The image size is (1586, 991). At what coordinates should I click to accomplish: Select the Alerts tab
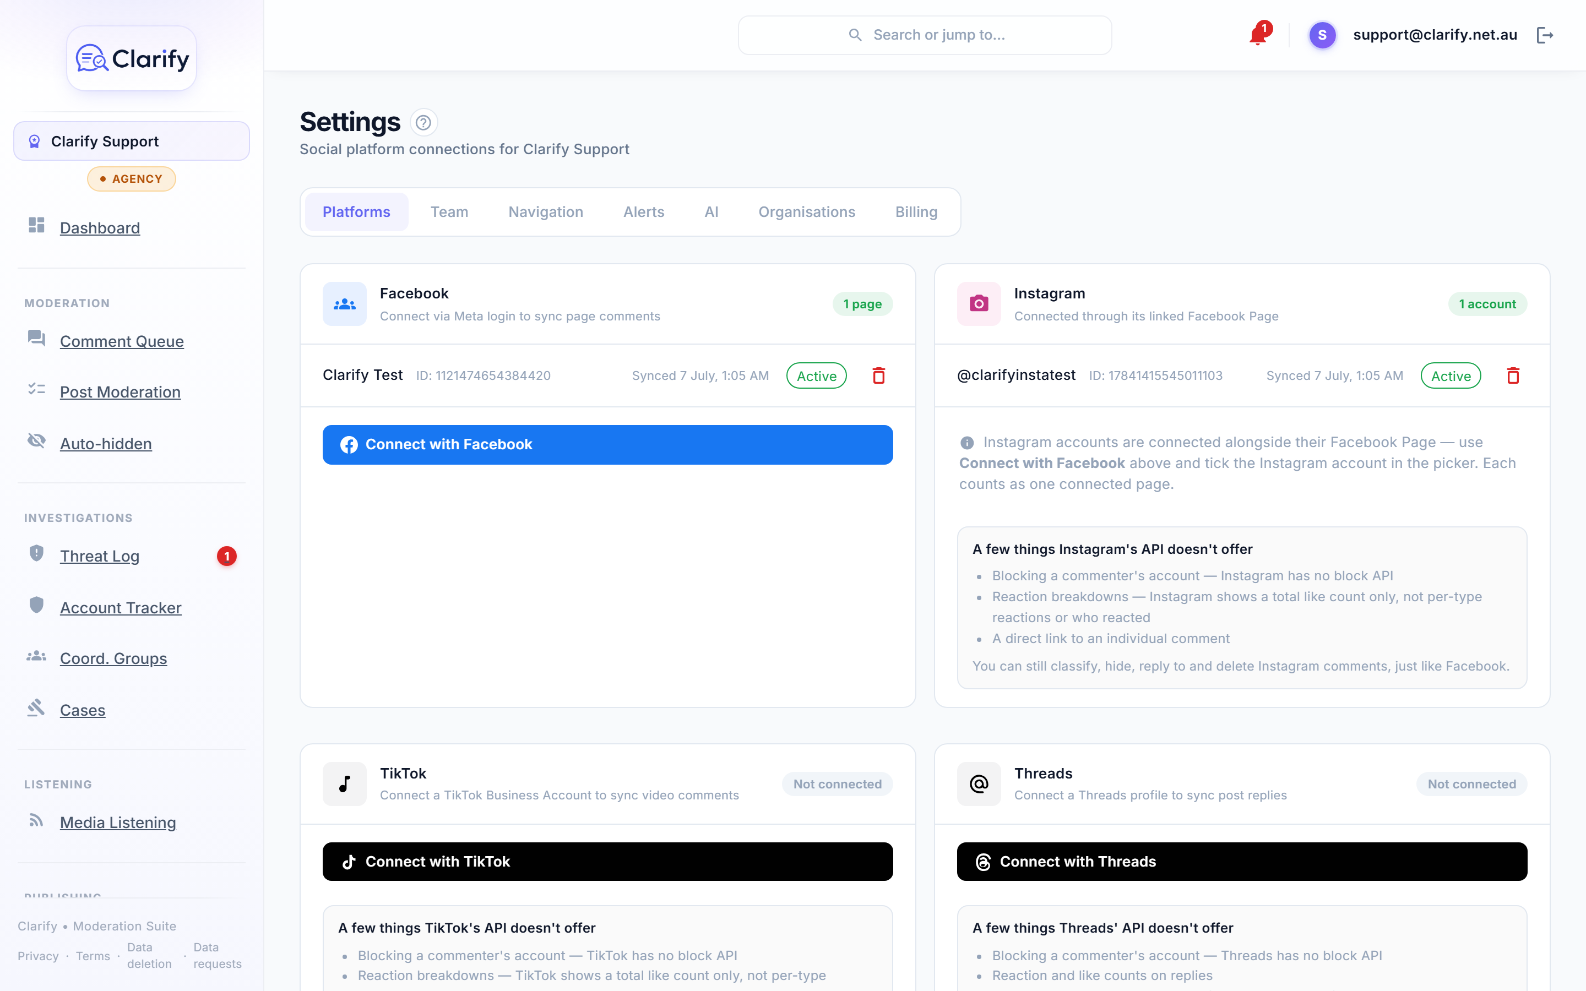pos(644,212)
